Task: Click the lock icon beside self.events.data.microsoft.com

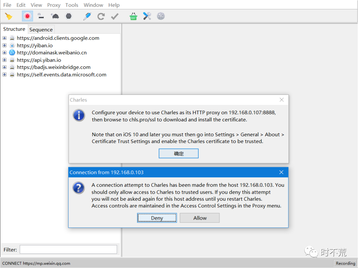Action: point(12,75)
